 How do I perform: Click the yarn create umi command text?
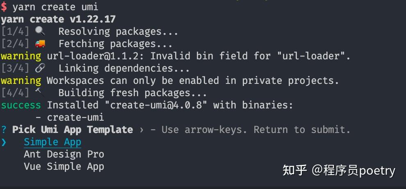coord(55,7)
